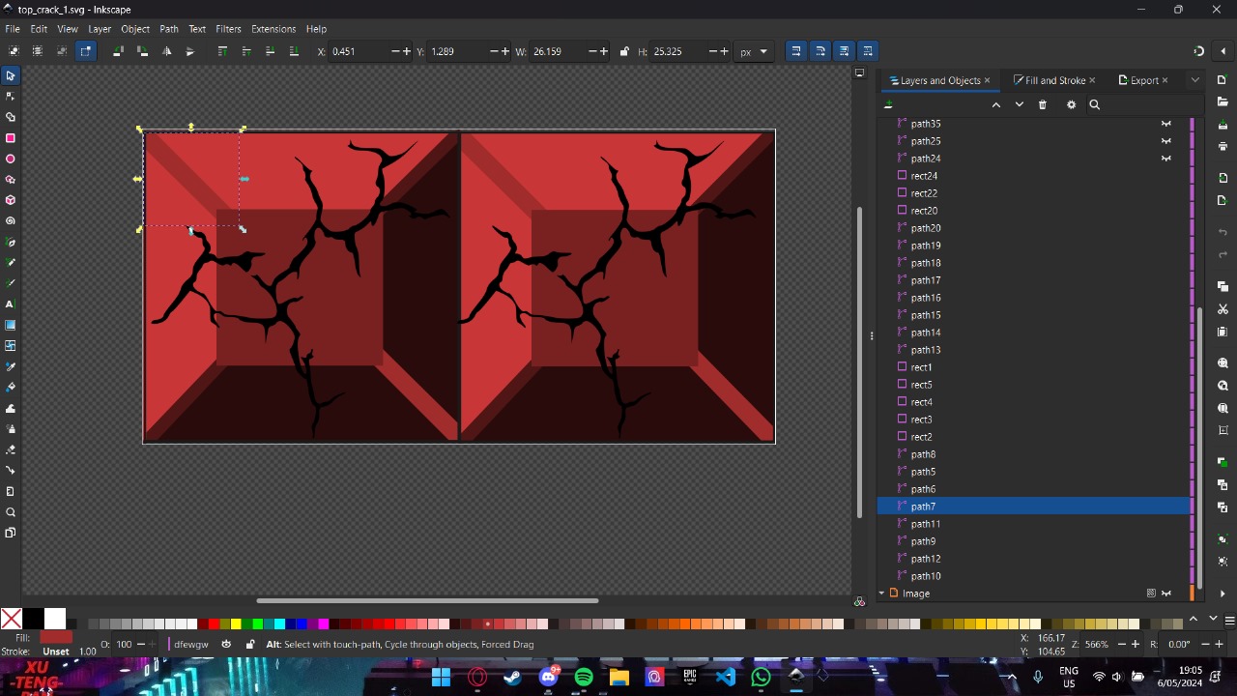
Task: Click lower selection to bottom icon
Action: coord(294,51)
